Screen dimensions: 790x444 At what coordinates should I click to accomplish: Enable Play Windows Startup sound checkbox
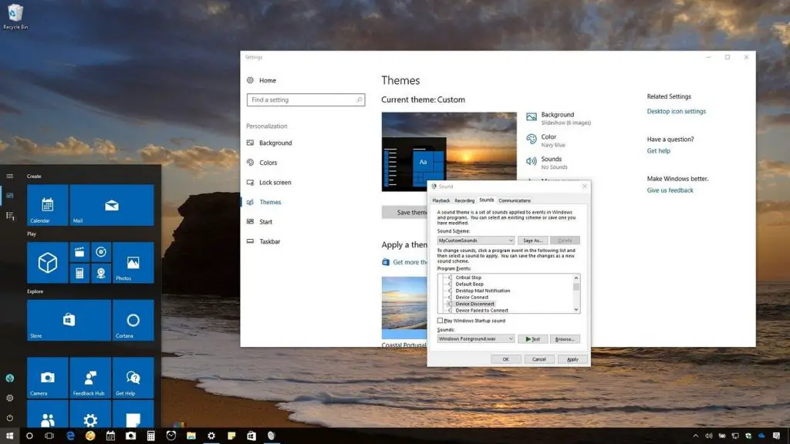point(441,321)
